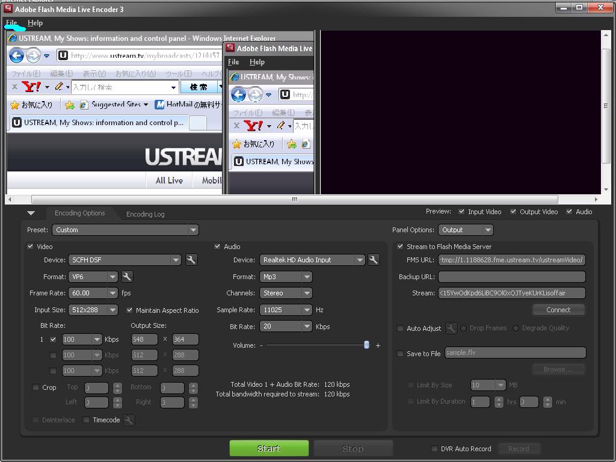616x462 pixels.
Task: Click output height field 364
Action: click(x=185, y=339)
